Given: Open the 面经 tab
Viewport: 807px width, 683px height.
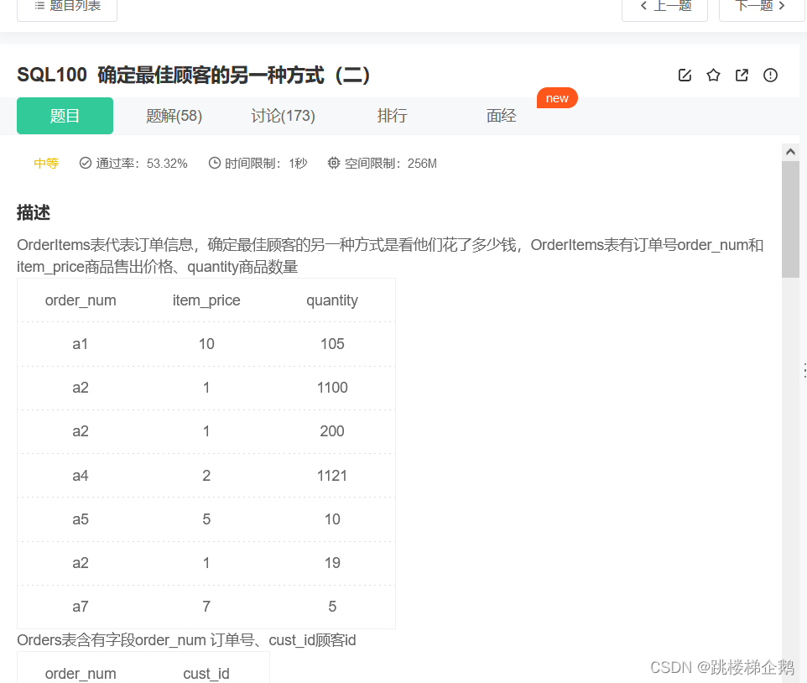Looking at the screenshot, I should (502, 116).
